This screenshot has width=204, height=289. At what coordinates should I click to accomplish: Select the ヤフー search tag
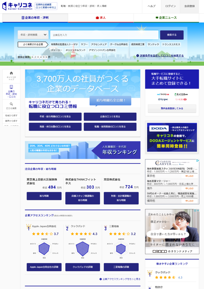[x=84, y=44]
